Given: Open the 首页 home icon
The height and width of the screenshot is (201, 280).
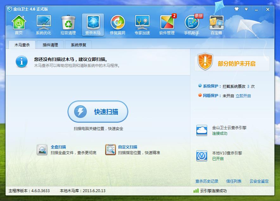Looking at the screenshot, I should (19, 25).
